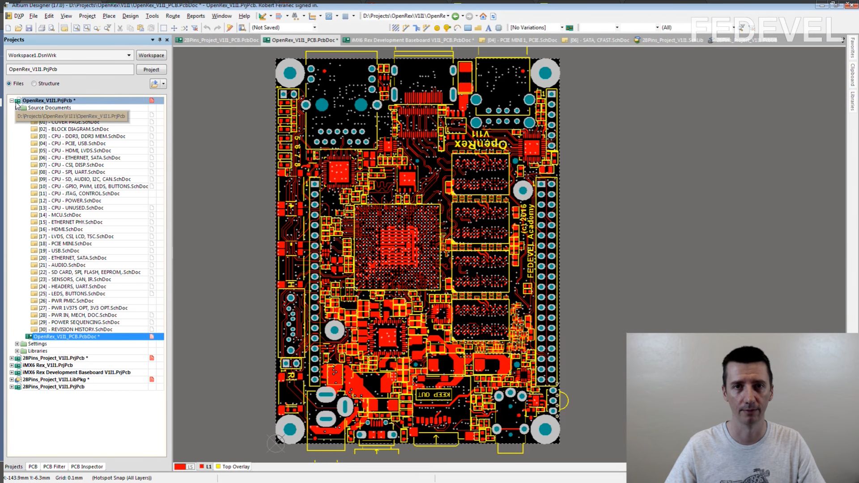Viewport: 859px width, 483px height.
Task: Click the Cross Probe toolbar icon
Action: coord(230,28)
